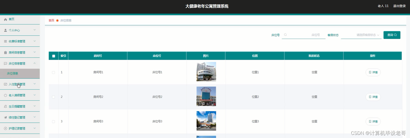Click the icon beside 床位信息管理

[5, 64]
